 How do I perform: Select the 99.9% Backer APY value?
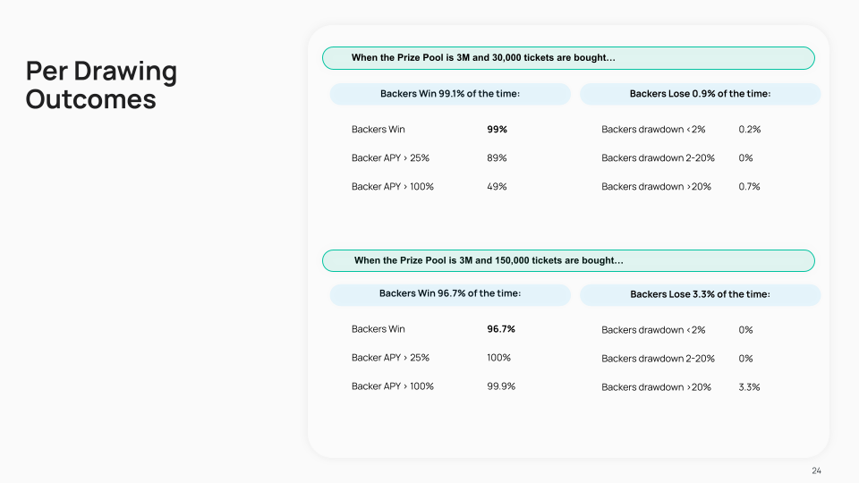click(501, 386)
